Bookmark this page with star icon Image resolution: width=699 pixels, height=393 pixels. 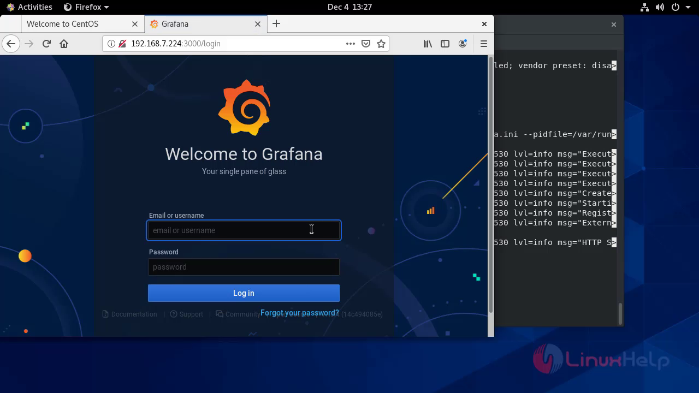point(381,44)
